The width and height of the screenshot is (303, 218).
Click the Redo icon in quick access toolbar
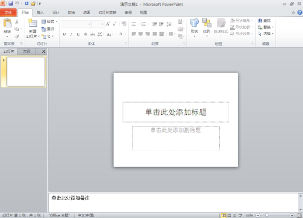[x=26, y=4]
